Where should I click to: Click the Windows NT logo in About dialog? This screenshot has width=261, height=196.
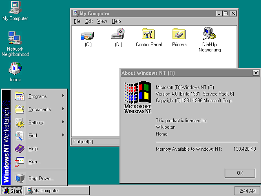pos(138,97)
